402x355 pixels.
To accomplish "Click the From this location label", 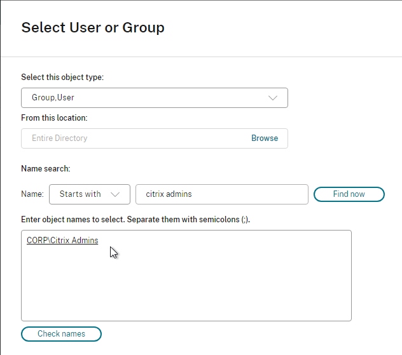I will pyautogui.click(x=54, y=117).
